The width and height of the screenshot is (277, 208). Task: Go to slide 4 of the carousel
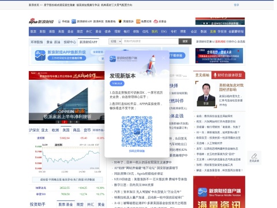[x=77, y=122]
